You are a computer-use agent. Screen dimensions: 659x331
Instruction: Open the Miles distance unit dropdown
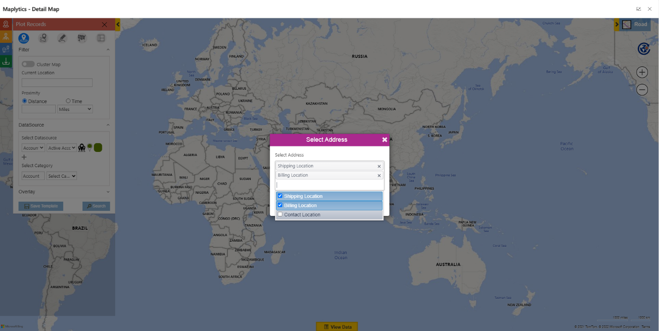coord(75,109)
